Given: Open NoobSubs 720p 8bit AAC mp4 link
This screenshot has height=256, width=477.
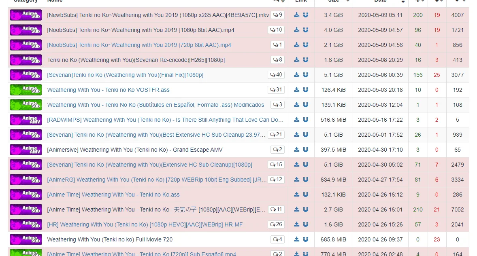Looking at the screenshot, I should (139, 45).
